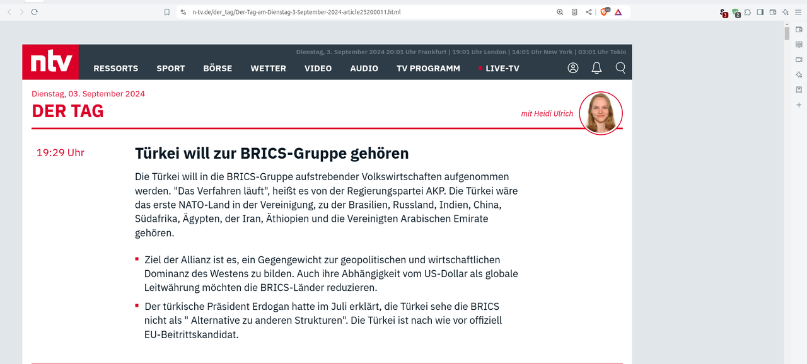This screenshot has width=807, height=364.
Task: Go forward to the next page
Action: [21, 12]
